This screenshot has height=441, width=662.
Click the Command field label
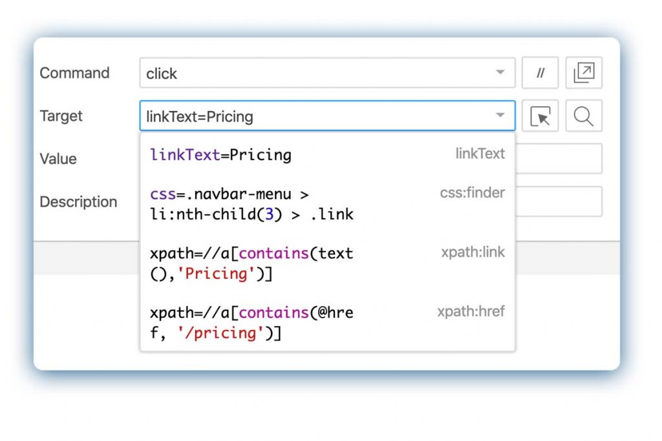coord(74,73)
